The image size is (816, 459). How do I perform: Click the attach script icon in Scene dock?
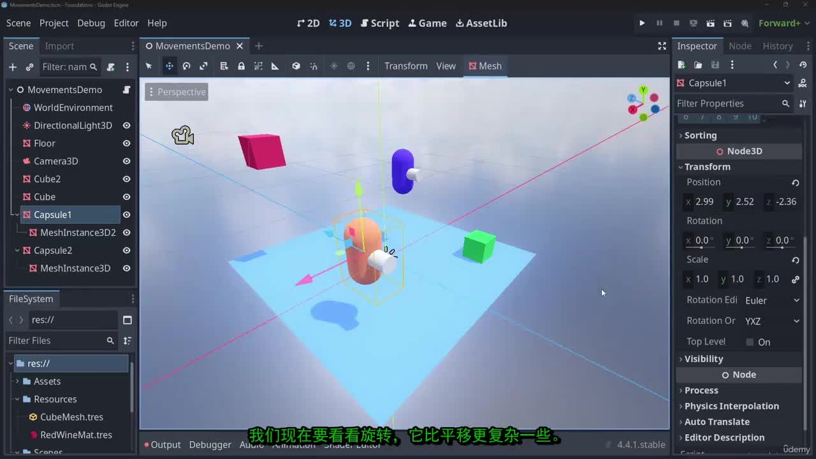coord(110,67)
